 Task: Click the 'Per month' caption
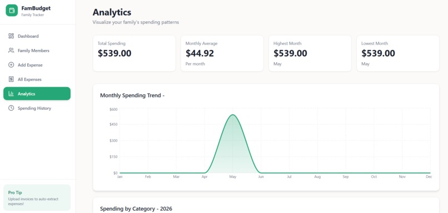coord(195,64)
